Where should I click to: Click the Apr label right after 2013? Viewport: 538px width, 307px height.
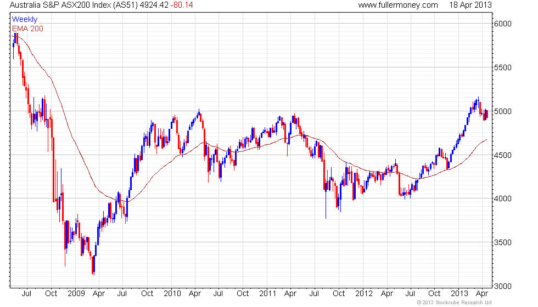pos(483,294)
